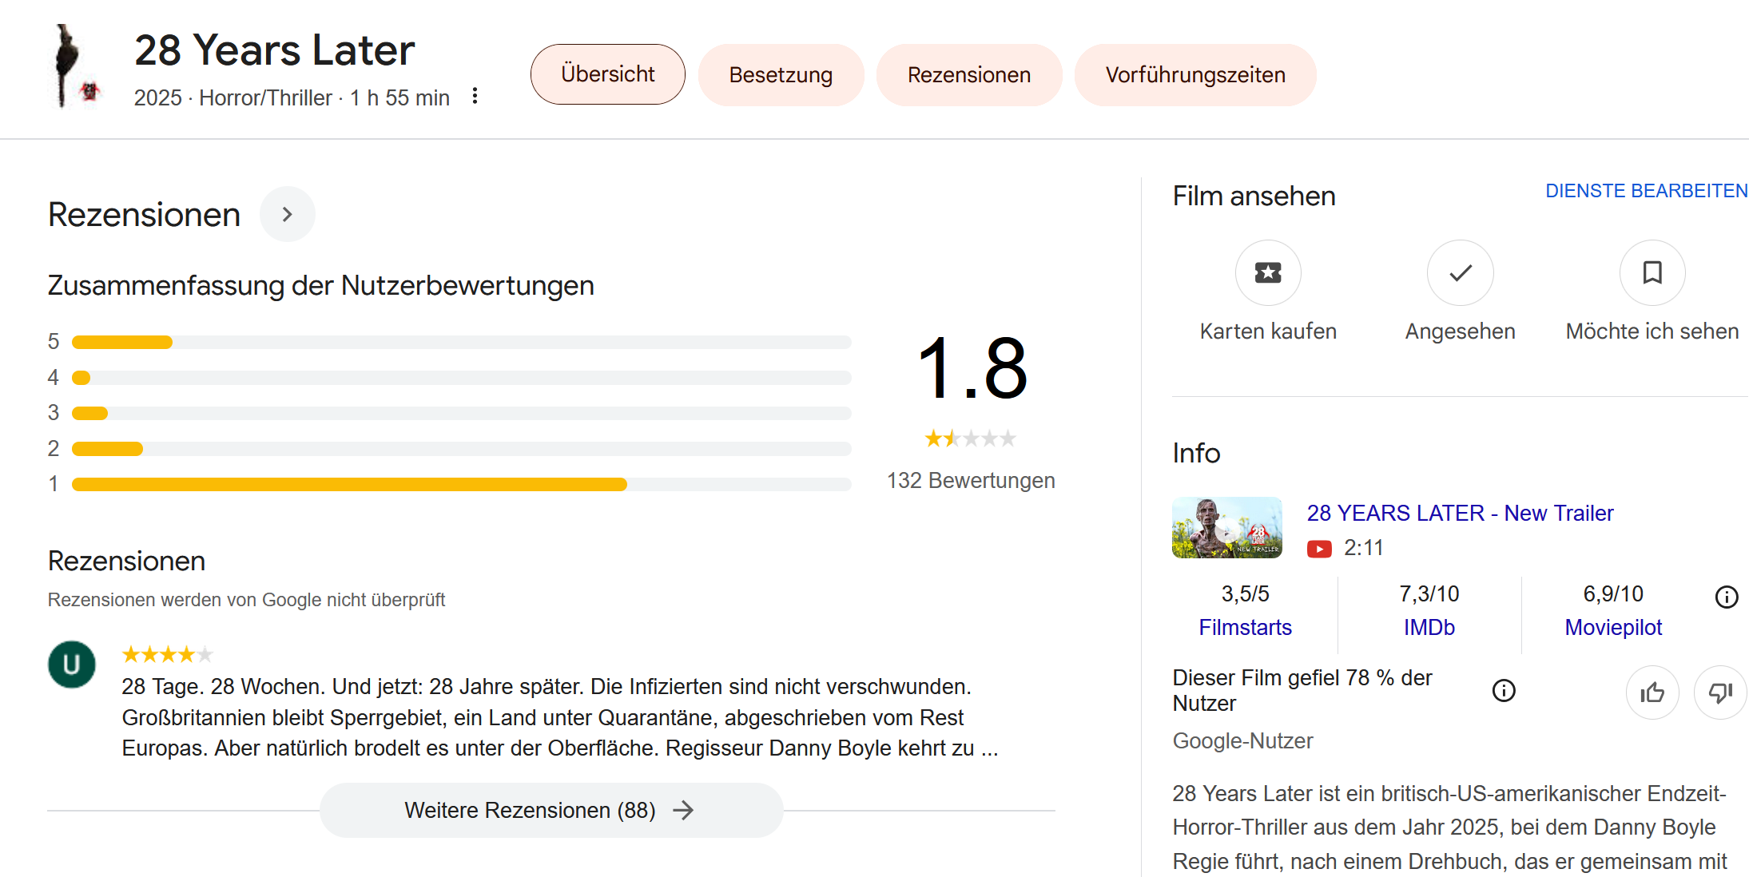Toggle the Möchte ich sehen bookmark

point(1652,273)
